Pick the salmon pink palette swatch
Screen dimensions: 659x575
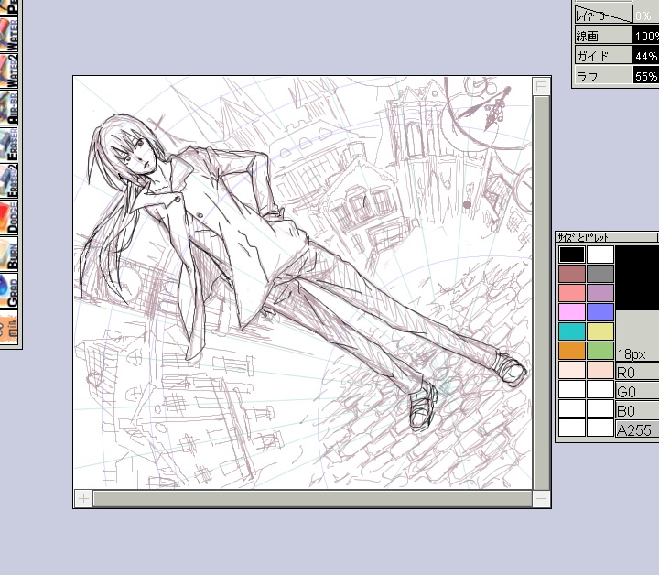[571, 293]
